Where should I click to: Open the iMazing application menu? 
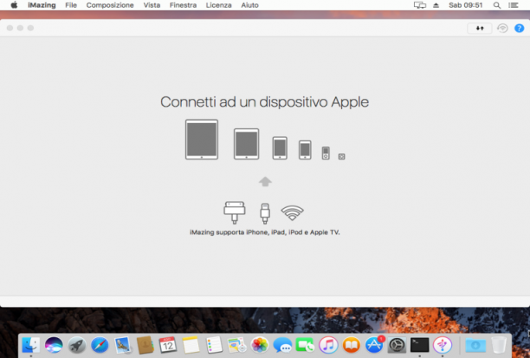pyautogui.click(x=42, y=5)
